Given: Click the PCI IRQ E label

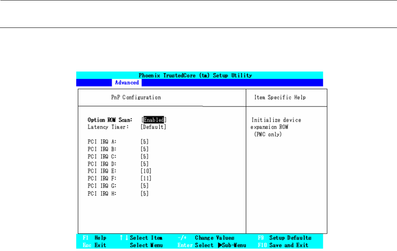Looking at the screenshot, I should 102,171.
